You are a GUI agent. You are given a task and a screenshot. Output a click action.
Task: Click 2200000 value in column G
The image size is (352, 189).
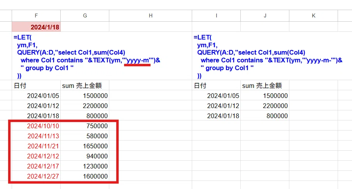coord(85,106)
